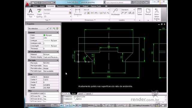This screenshot has width=192, height=108.
Task: Open Quick Select from Properties palette
Action: point(57,28)
